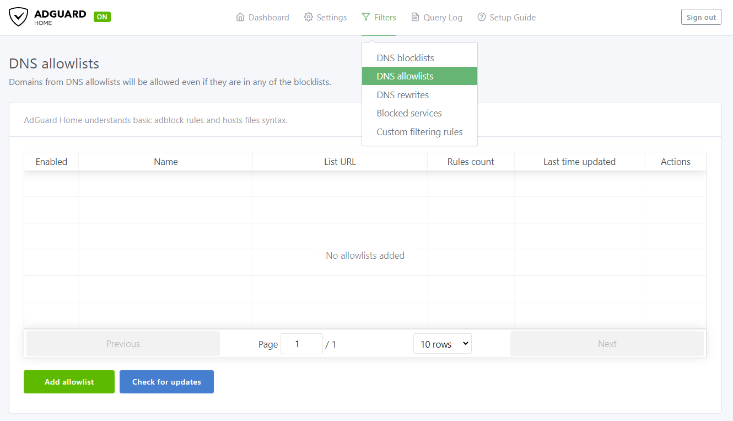Click the green ON status badge
Screen dimensions: 733x421
[x=102, y=17]
